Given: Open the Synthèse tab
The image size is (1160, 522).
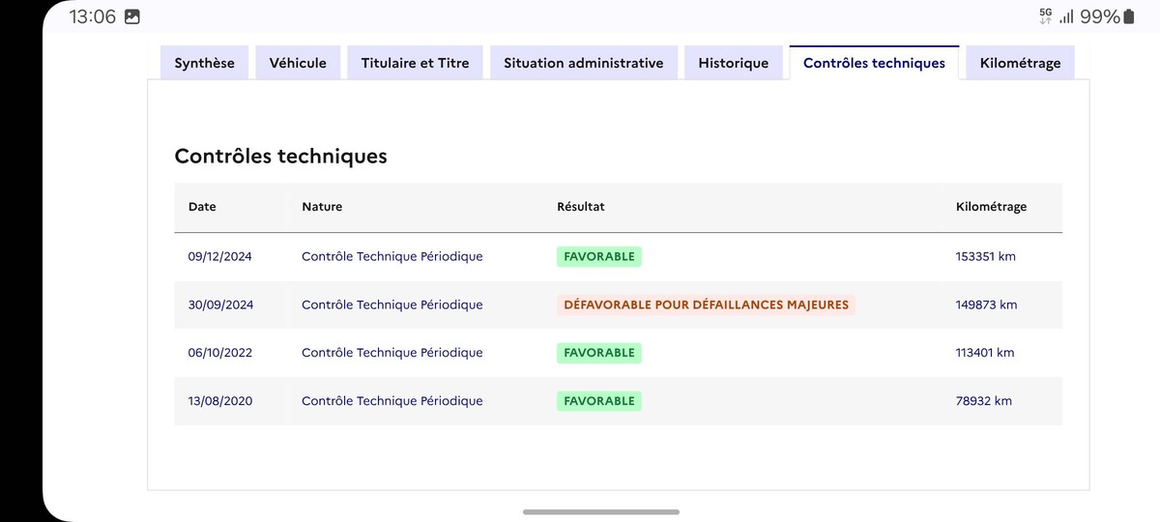Looking at the screenshot, I should coord(204,63).
